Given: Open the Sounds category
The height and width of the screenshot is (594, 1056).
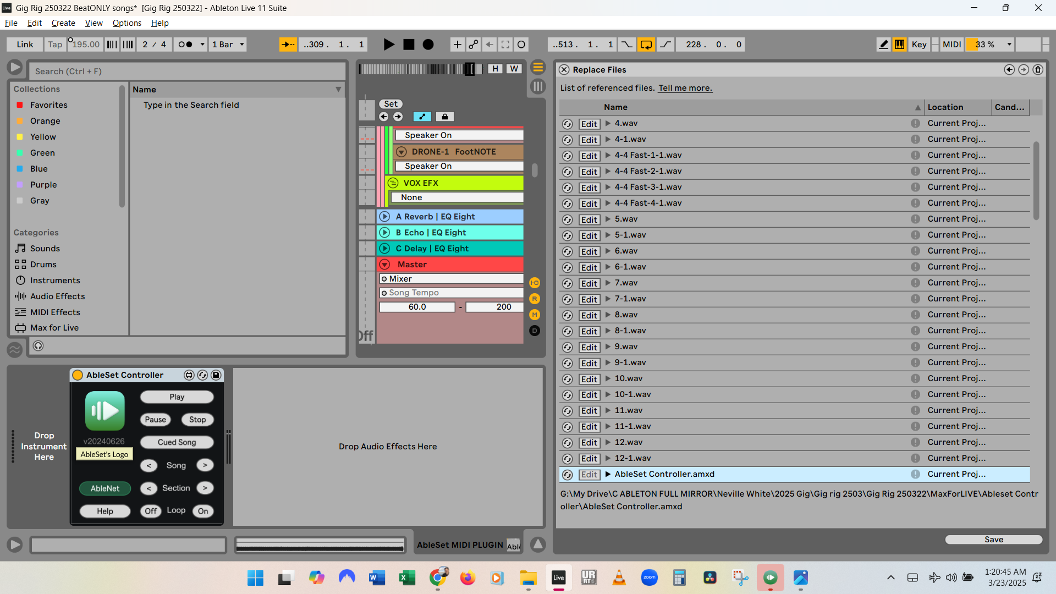Looking at the screenshot, I should [x=45, y=249].
